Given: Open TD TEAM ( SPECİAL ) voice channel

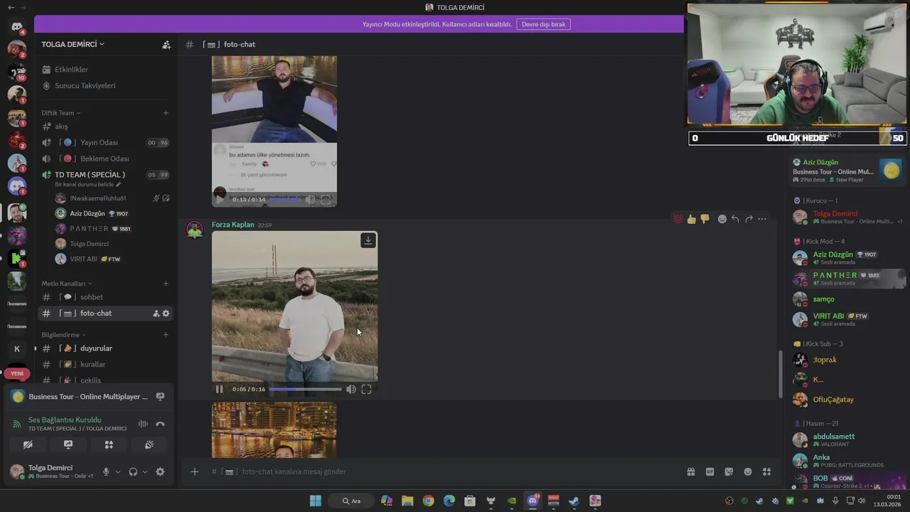Looking at the screenshot, I should click(90, 174).
